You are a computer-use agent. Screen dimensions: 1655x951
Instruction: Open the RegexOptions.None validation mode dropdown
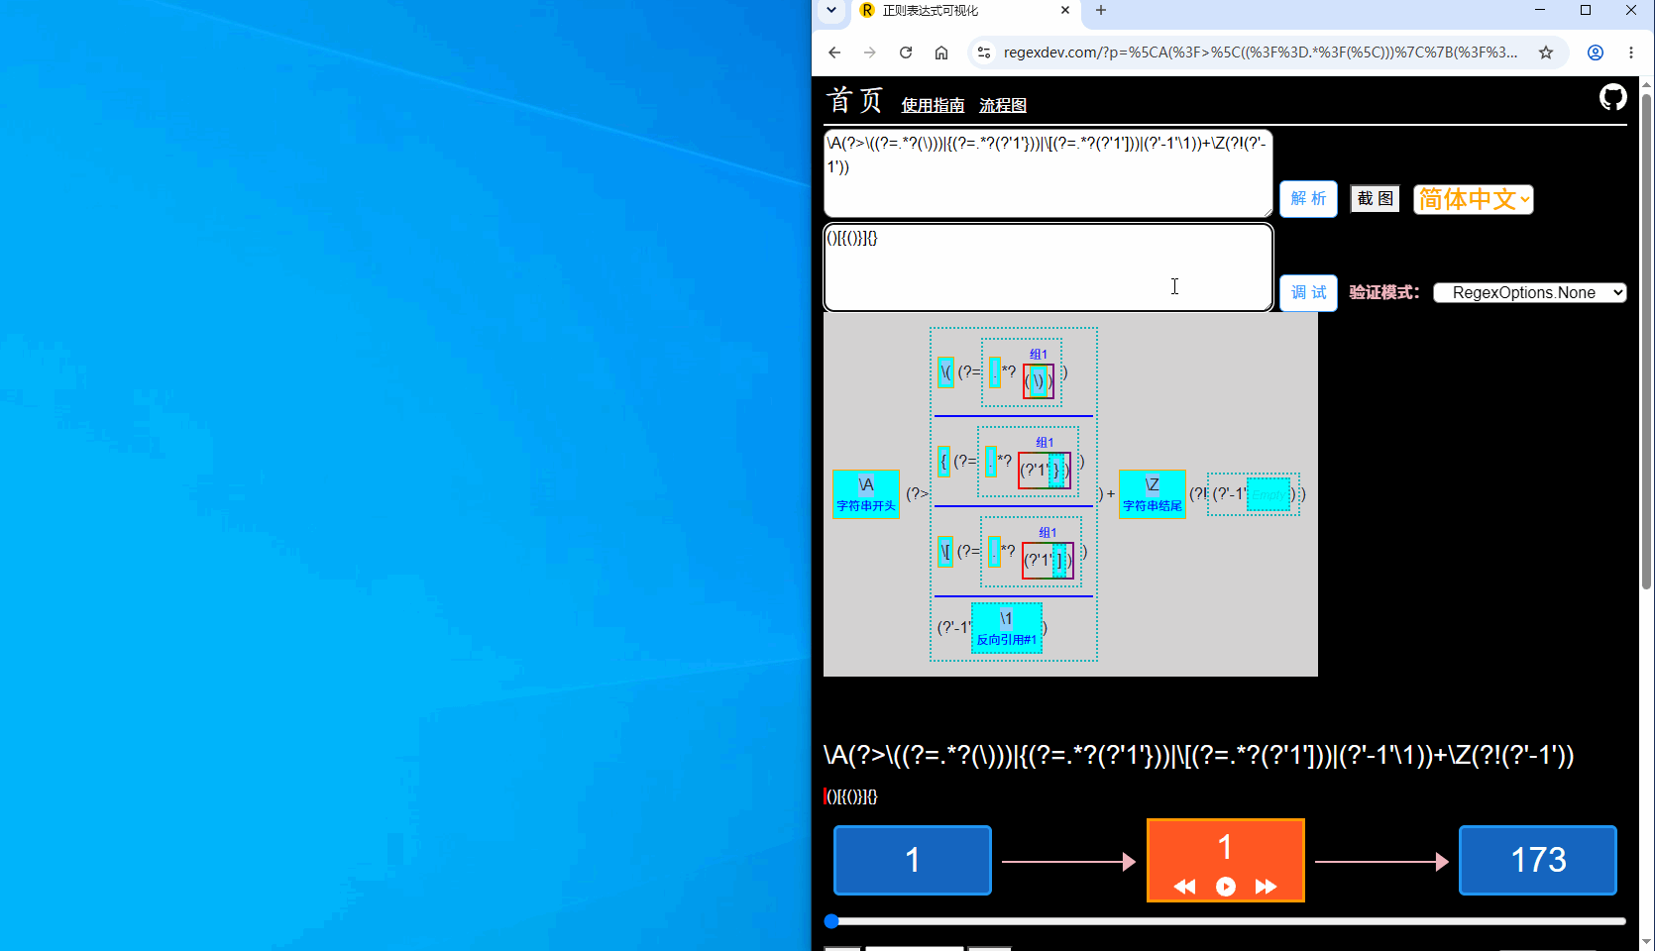(1530, 292)
